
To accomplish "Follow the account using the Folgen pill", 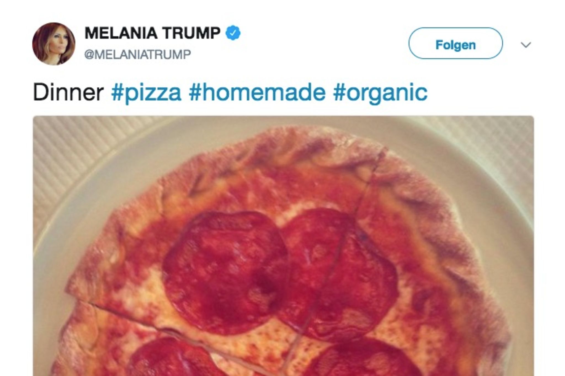I will coord(455,45).
